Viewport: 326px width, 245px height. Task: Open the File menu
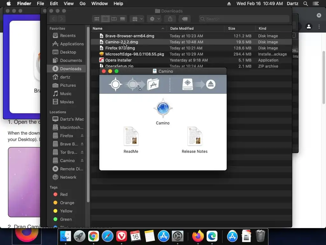40,4
